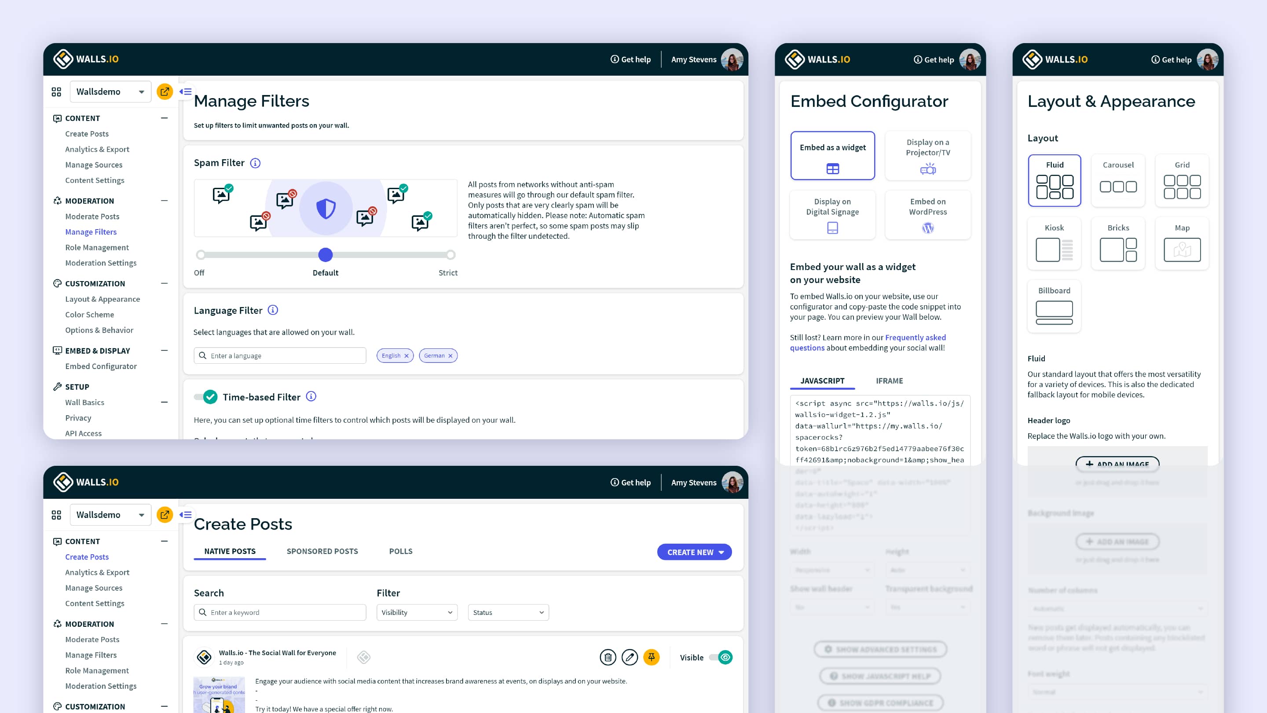The height and width of the screenshot is (713, 1267).
Task: Open external wall link in Create Posts window
Action: [165, 515]
